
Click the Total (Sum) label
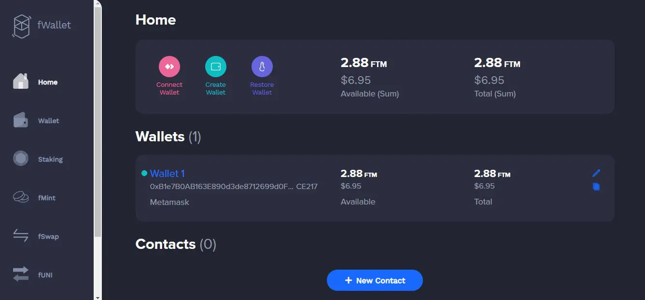[x=495, y=94]
